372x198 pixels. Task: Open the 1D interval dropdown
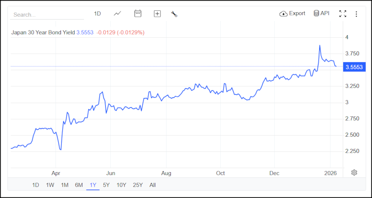pos(97,14)
